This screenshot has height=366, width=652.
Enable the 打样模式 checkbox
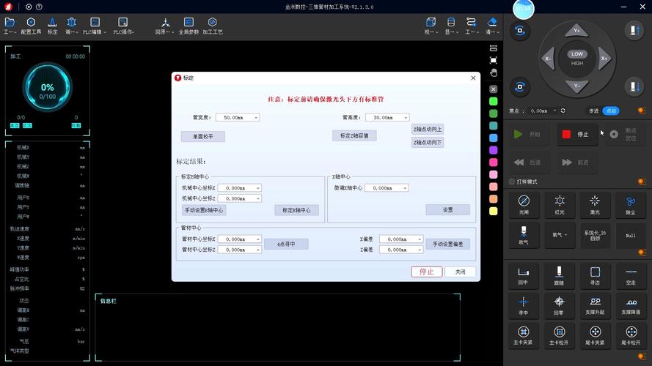(x=512, y=182)
